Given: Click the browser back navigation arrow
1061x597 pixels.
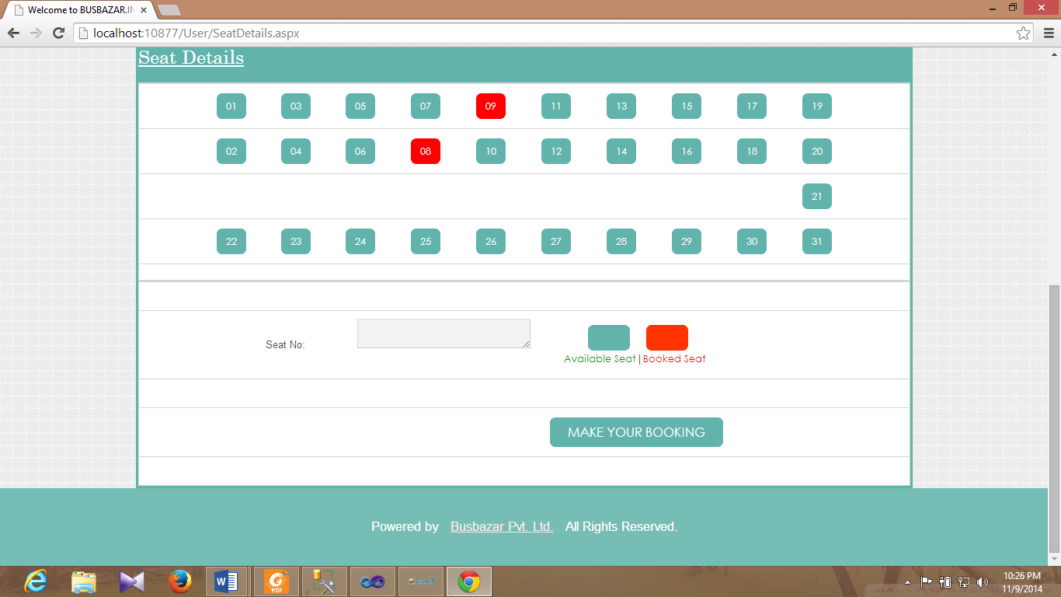Looking at the screenshot, I should pyautogui.click(x=12, y=33).
